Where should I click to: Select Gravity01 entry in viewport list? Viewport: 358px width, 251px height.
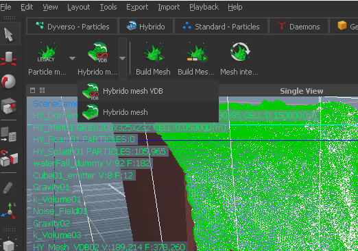point(51,187)
